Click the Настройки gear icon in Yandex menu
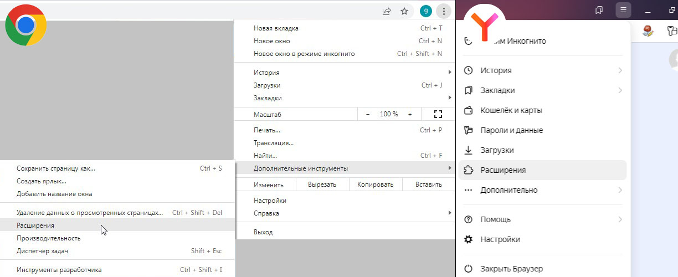678x277 pixels. pos(469,239)
